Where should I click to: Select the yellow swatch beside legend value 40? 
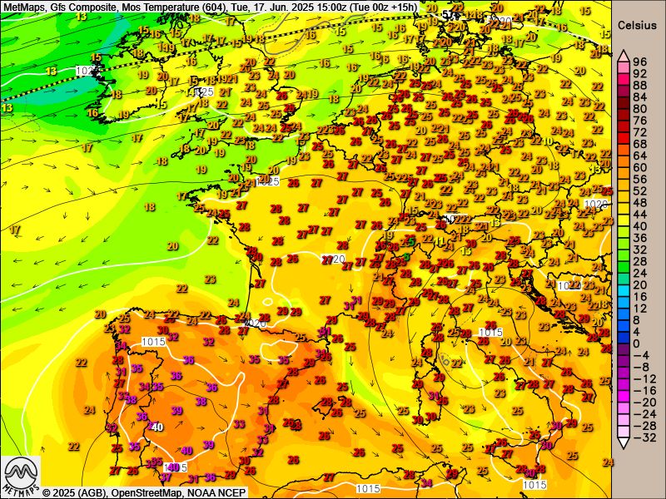point(622,225)
